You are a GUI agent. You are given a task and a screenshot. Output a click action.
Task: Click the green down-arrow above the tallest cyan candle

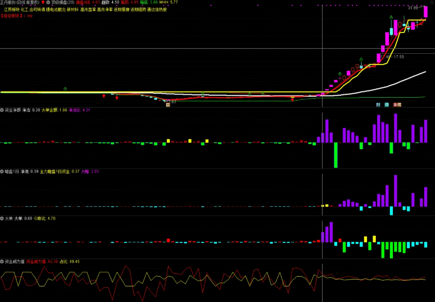391,18
